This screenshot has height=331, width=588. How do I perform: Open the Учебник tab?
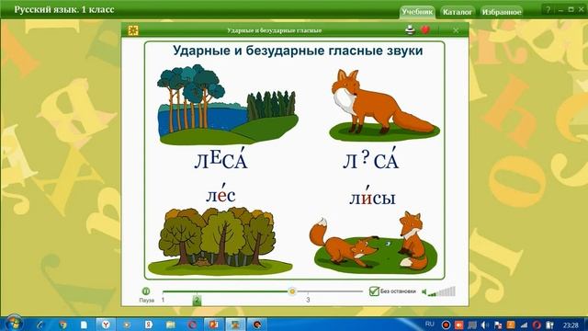(x=417, y=12)
